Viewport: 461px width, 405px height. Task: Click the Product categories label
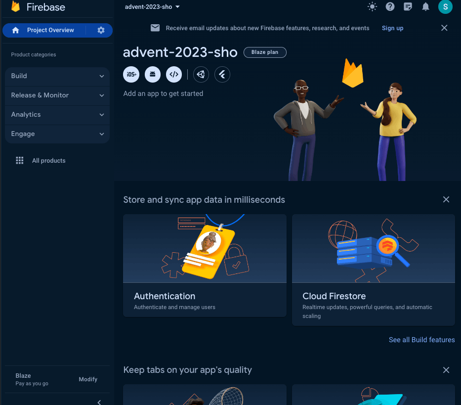coord(34,54)
